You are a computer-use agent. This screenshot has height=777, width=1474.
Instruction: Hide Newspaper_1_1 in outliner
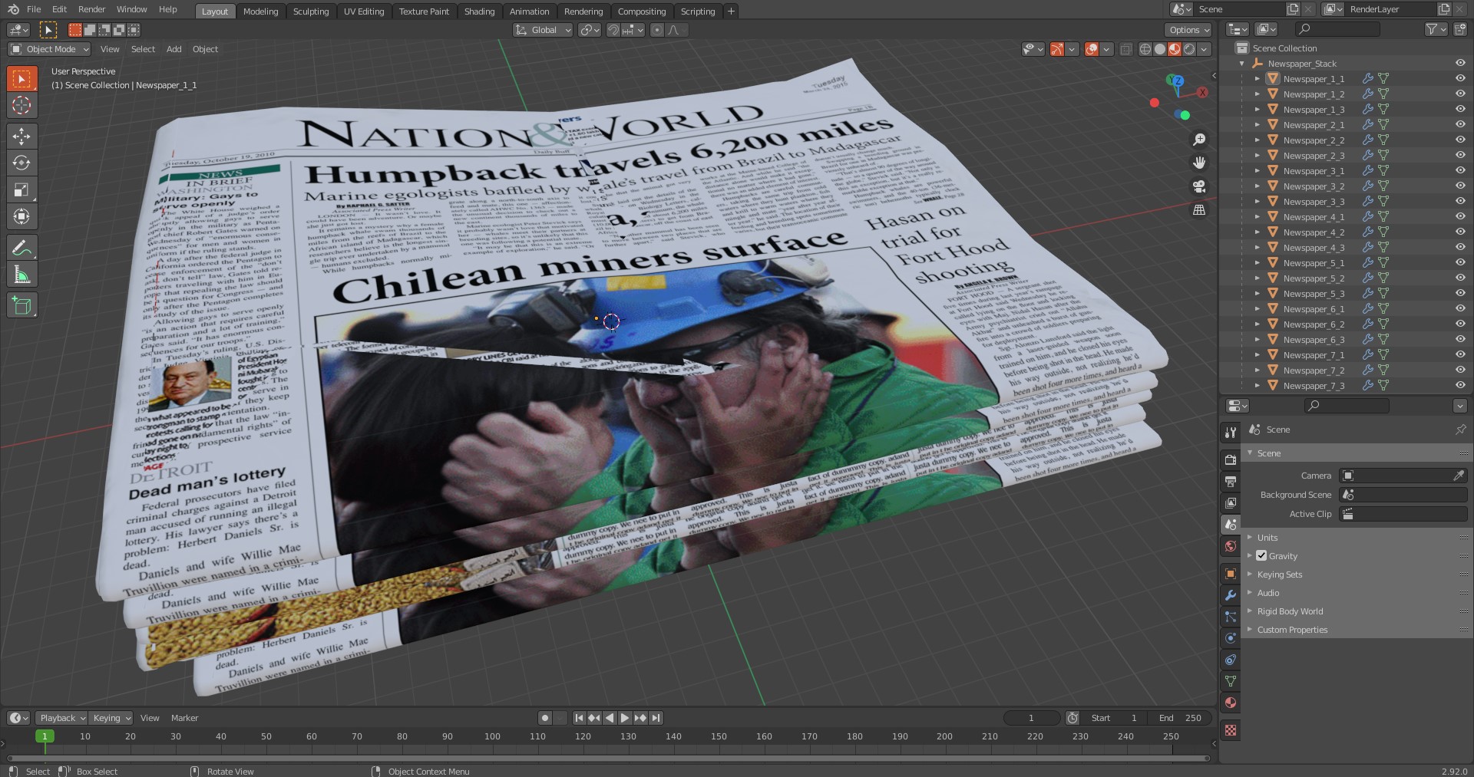click(1460, 78)
